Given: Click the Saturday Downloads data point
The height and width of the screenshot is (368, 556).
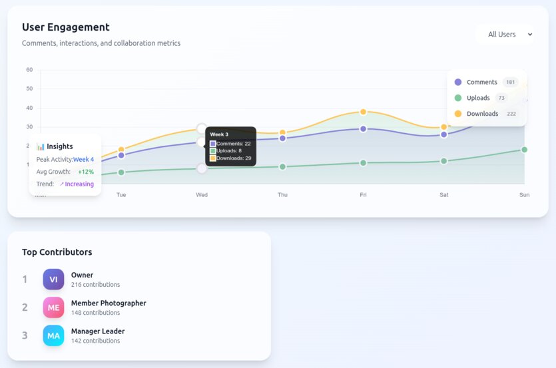Looking at the screenshot, I should (444, 127).
